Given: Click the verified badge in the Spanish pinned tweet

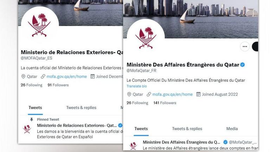Looking at the screenshot, I should (120, 125).
